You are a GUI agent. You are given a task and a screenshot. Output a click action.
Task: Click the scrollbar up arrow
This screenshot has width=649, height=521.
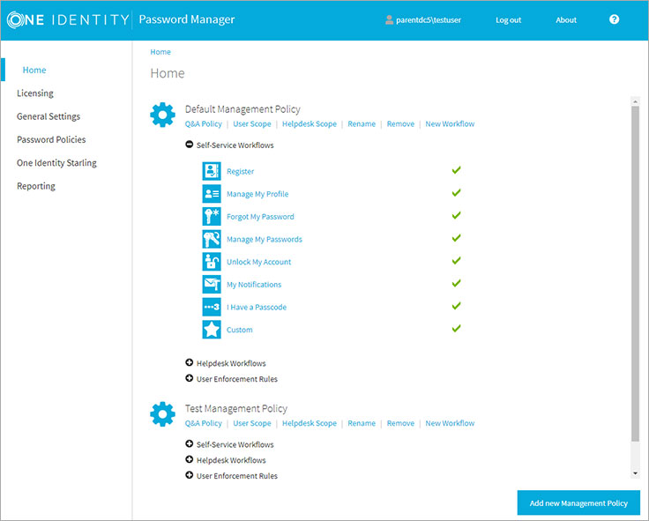pos(636,101)
